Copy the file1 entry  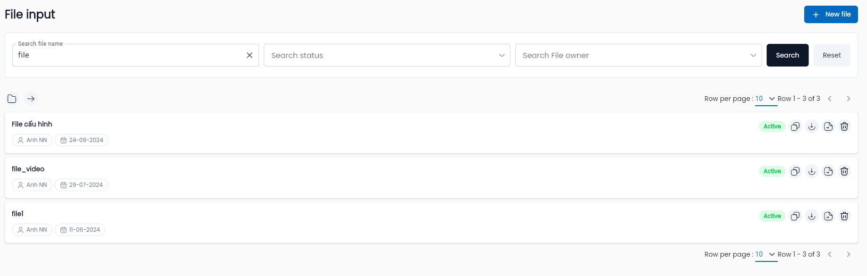(x=796, y=216)
